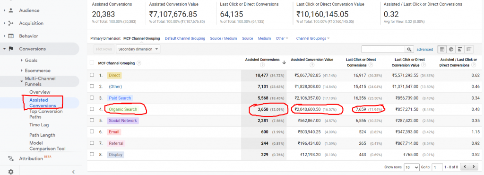Image resolution: width=484 pixels, height=175 pixels.
Task: Open the Time Lag report
Action: (x=39, y=125)
